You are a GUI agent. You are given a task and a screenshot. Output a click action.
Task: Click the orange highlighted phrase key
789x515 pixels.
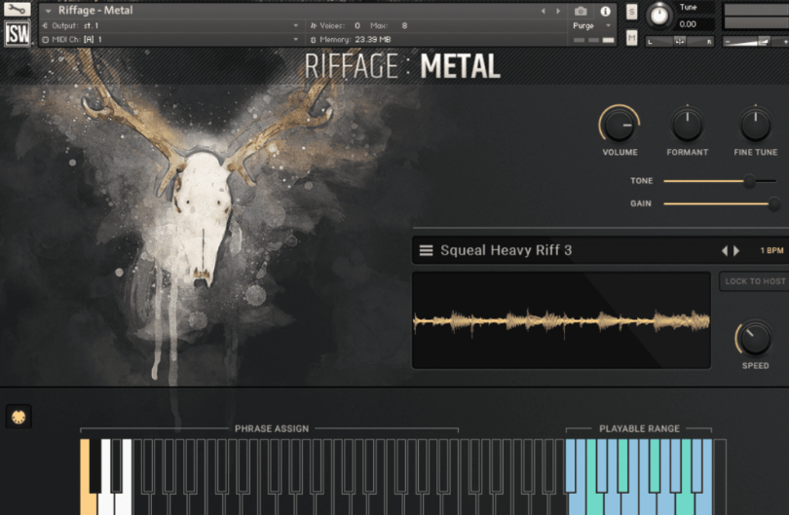[x=86, y=477]
